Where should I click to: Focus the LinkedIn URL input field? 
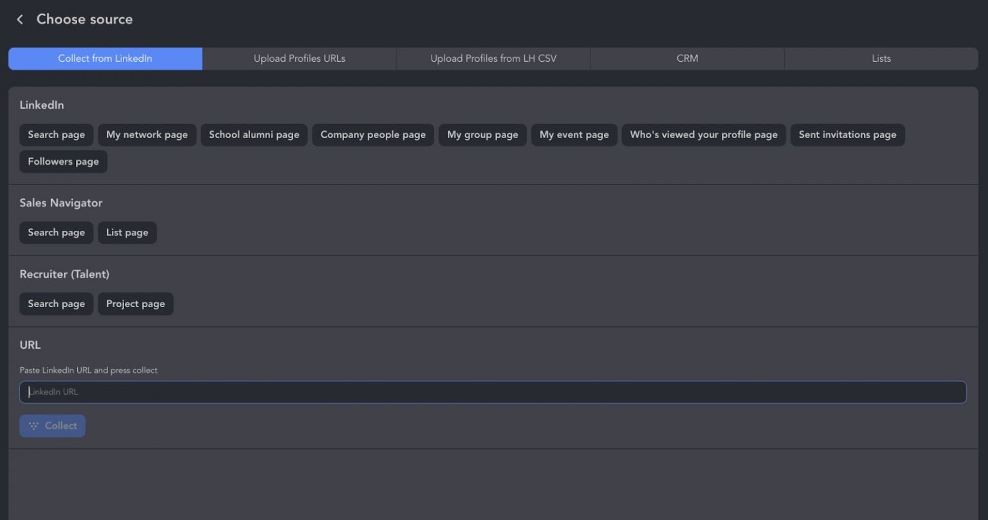tap(493, 392)
